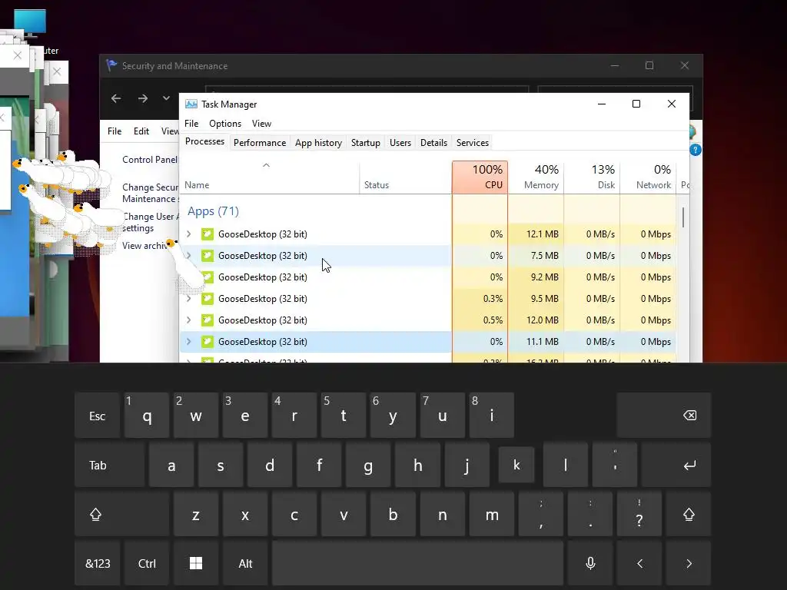The height and width of the screenshot is (590, 787).
Task: Select the GooseDesktop row showing 9.2 MB
Action: click(x=427, y=277)
